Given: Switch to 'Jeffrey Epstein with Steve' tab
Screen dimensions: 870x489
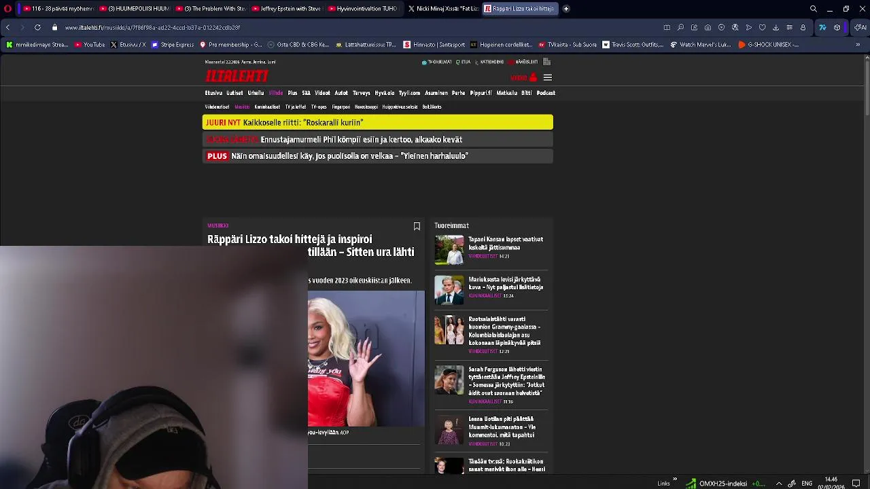Looking at the screenshot, I should click(x=286, y=9).
